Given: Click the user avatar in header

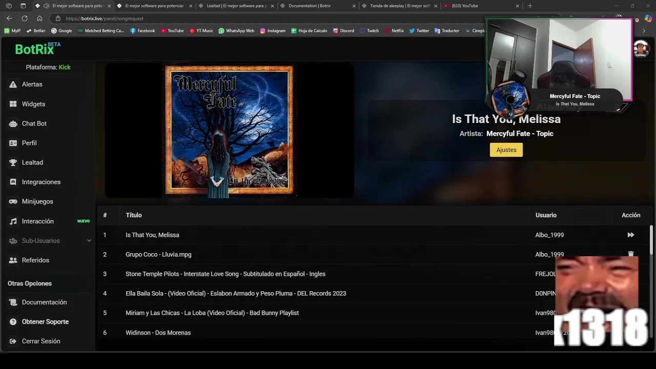Looking at the screenshot, I should [x=641, y=49].
